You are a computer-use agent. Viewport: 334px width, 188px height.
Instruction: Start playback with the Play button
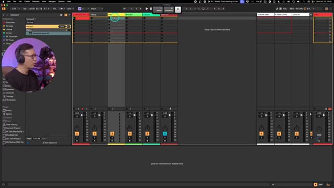(x=147, y=9)
